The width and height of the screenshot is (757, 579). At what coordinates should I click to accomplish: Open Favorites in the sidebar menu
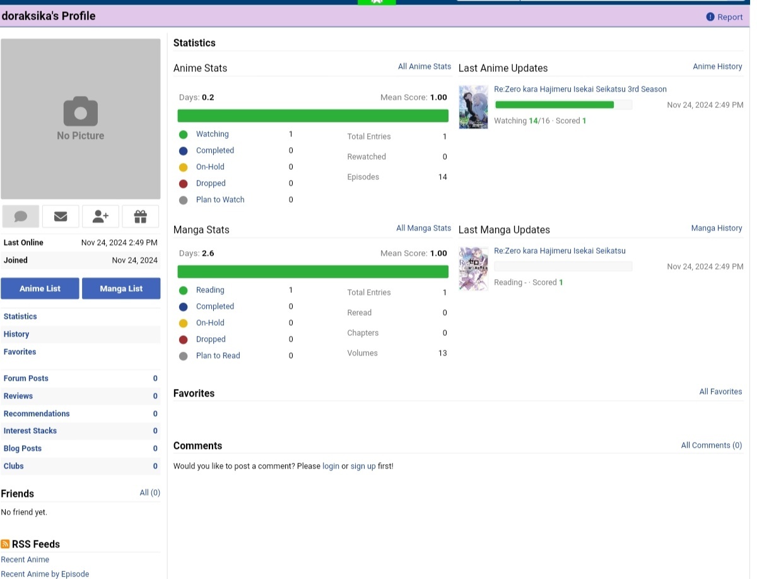click(20, 352)
